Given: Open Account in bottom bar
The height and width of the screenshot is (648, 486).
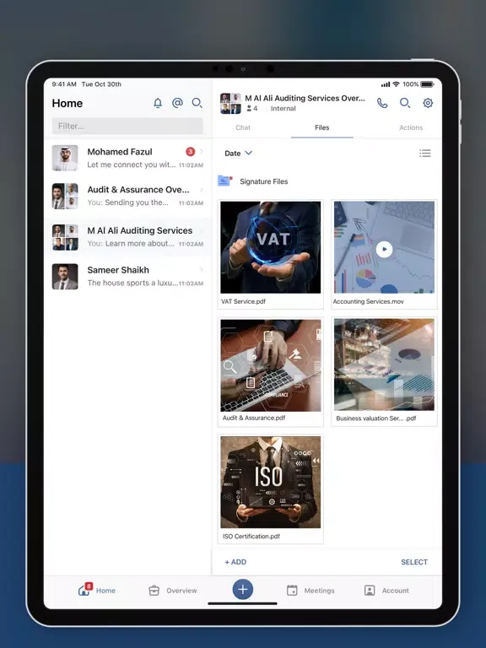Looking at the screenshot, I should point(386,591).
